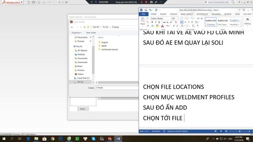Open Change Case Aa dropdown in Word

168,26
